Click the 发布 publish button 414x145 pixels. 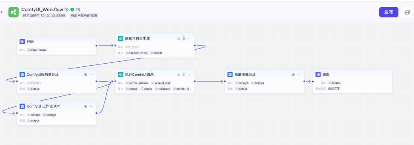[389, 12]
